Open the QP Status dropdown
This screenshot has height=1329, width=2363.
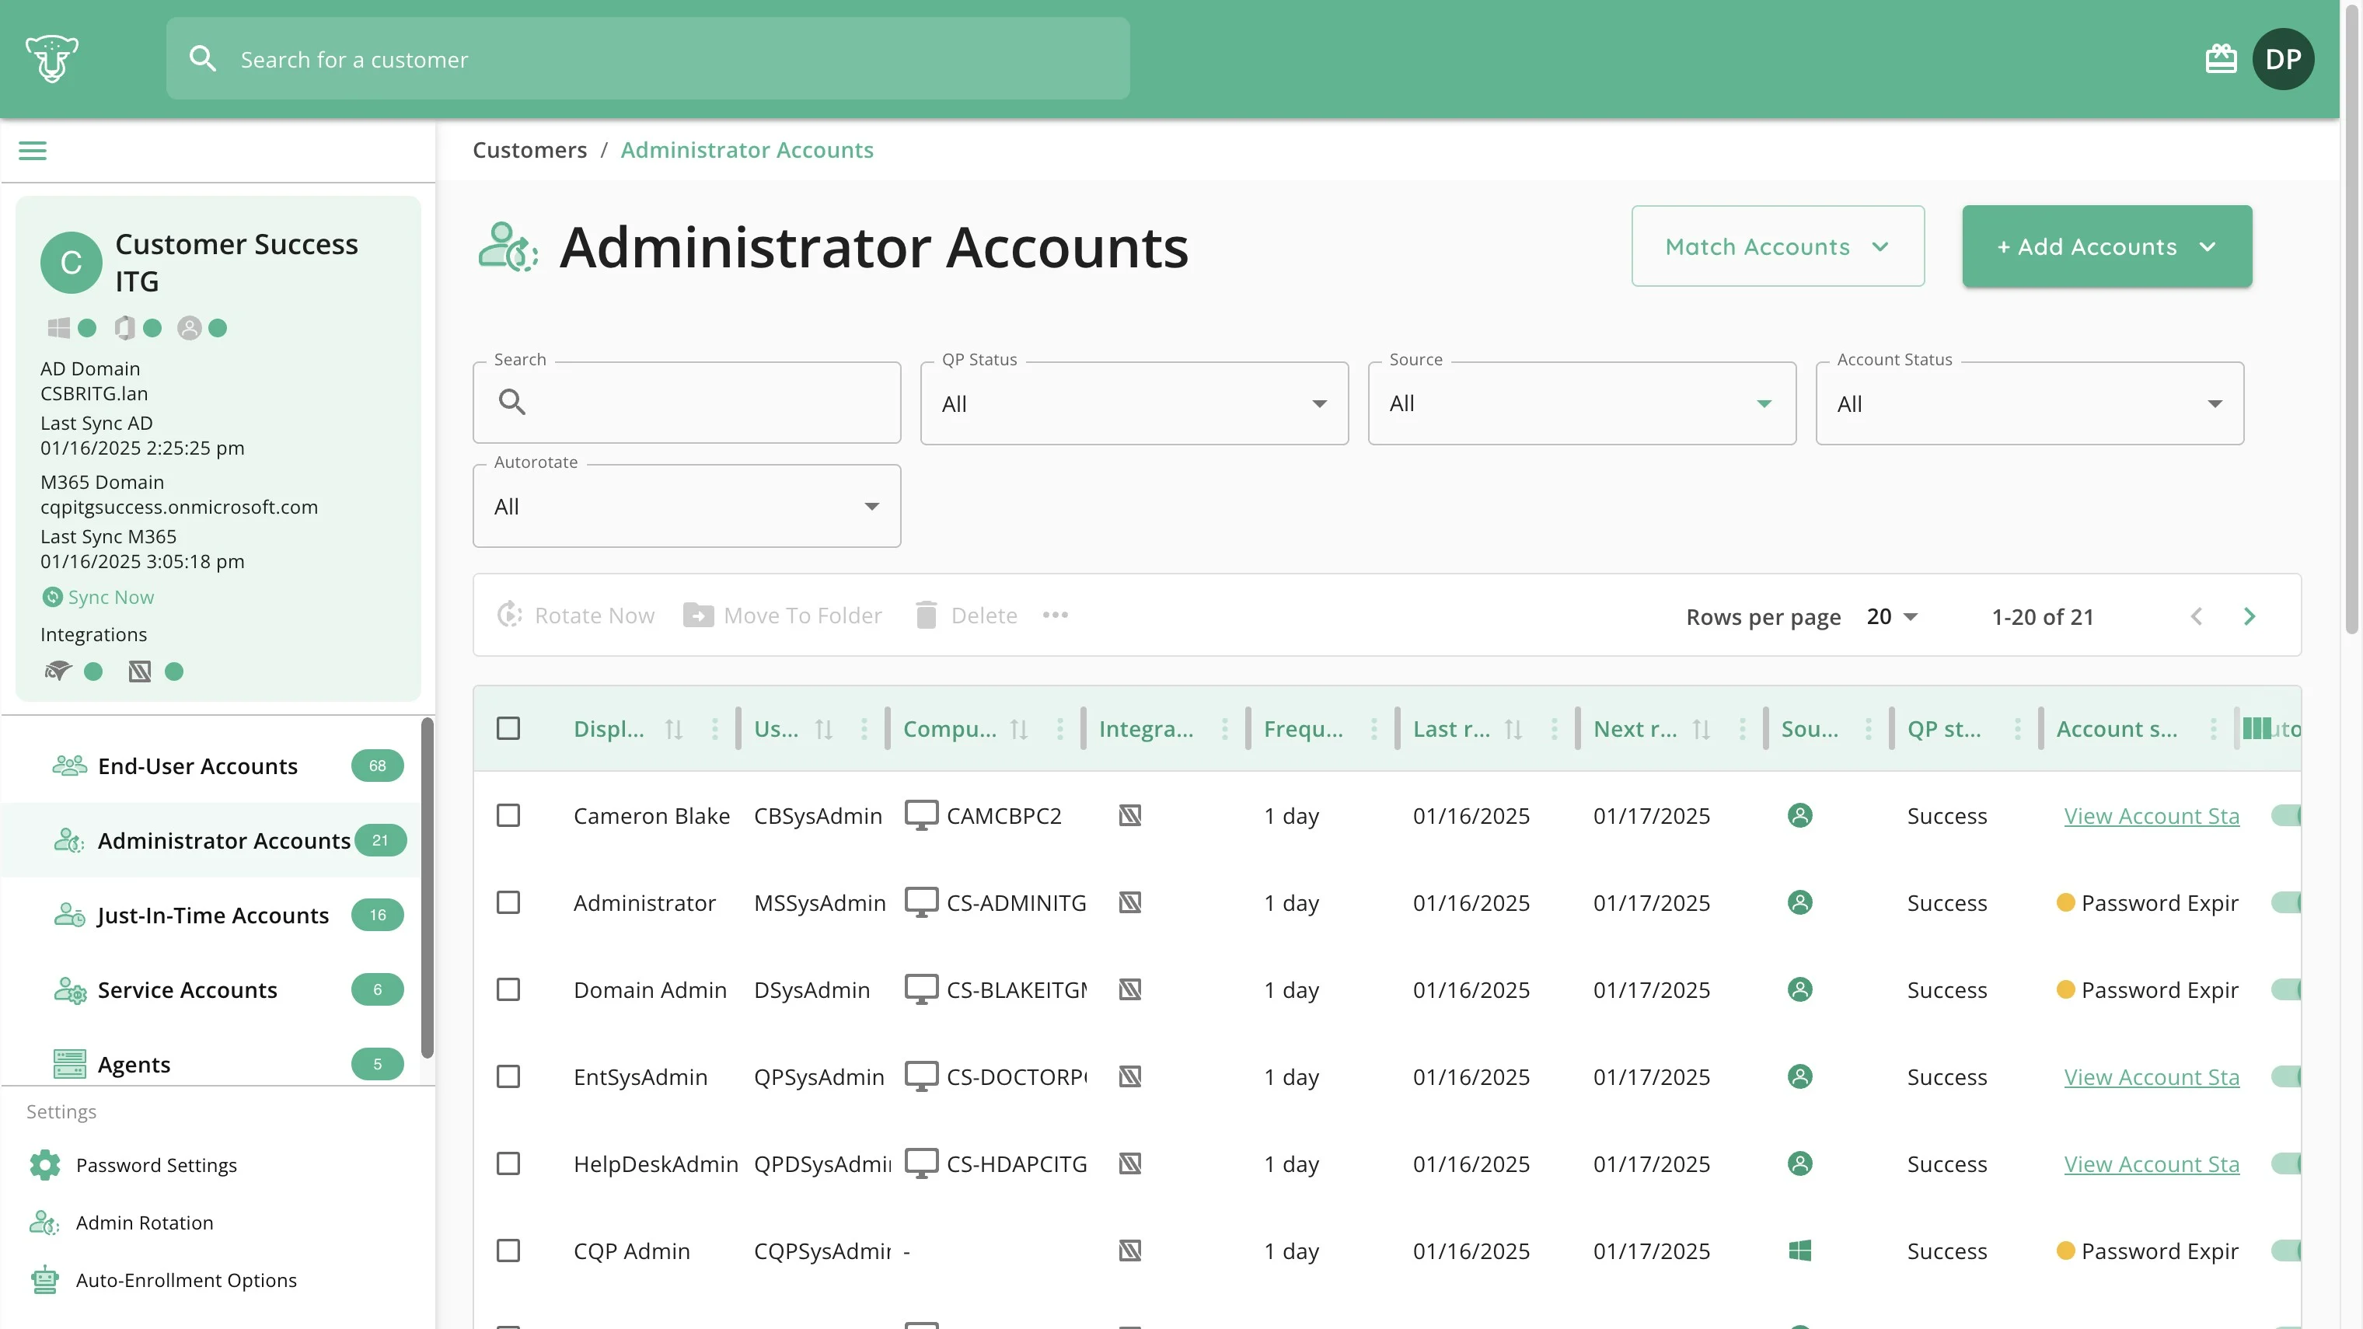(x=1134, y=403)
